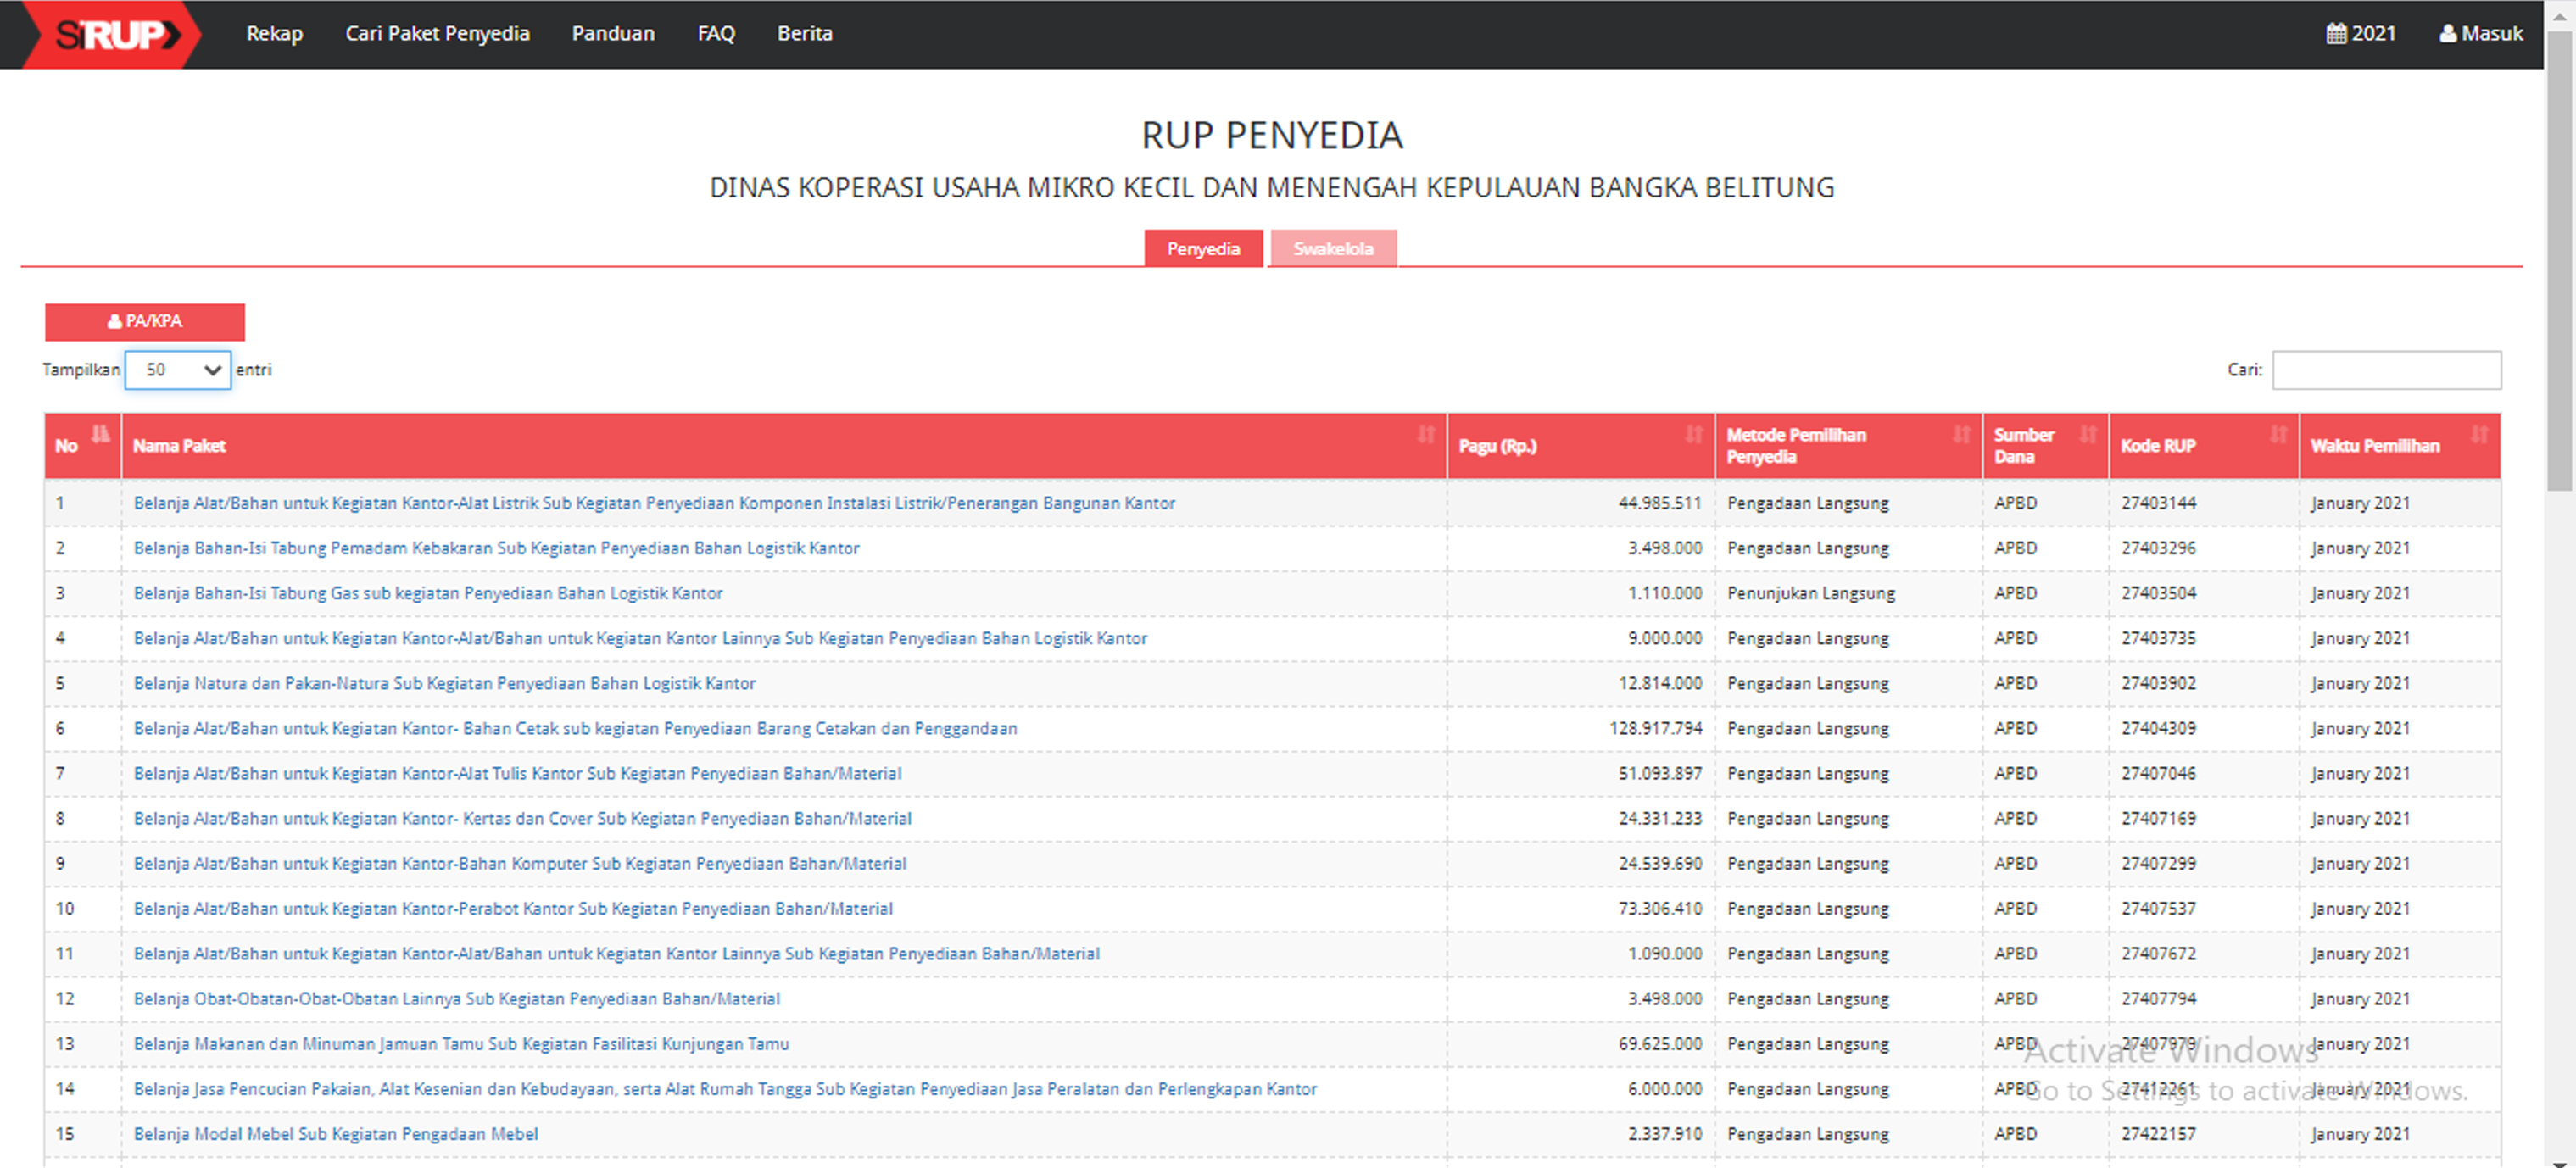
Task: Click the Masuk user icon
Action: [x=2447, y=34]
